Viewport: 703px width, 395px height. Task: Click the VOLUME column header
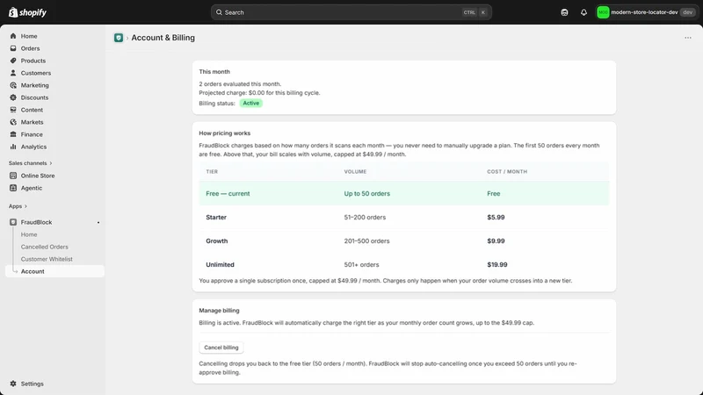(x=355, y=171)
